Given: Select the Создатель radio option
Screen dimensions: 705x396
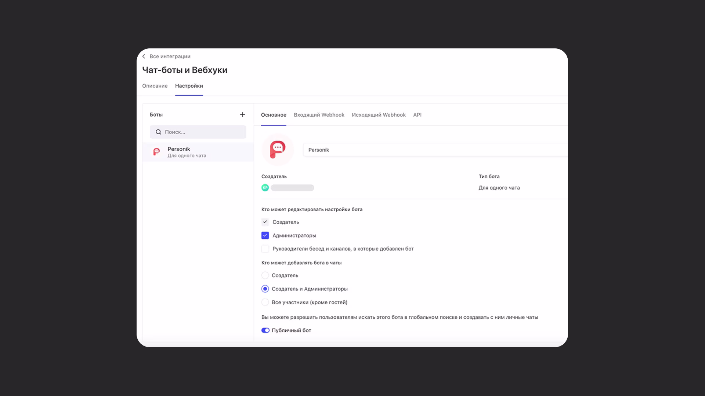Looking at the screenshot, I should coord(265,275).
